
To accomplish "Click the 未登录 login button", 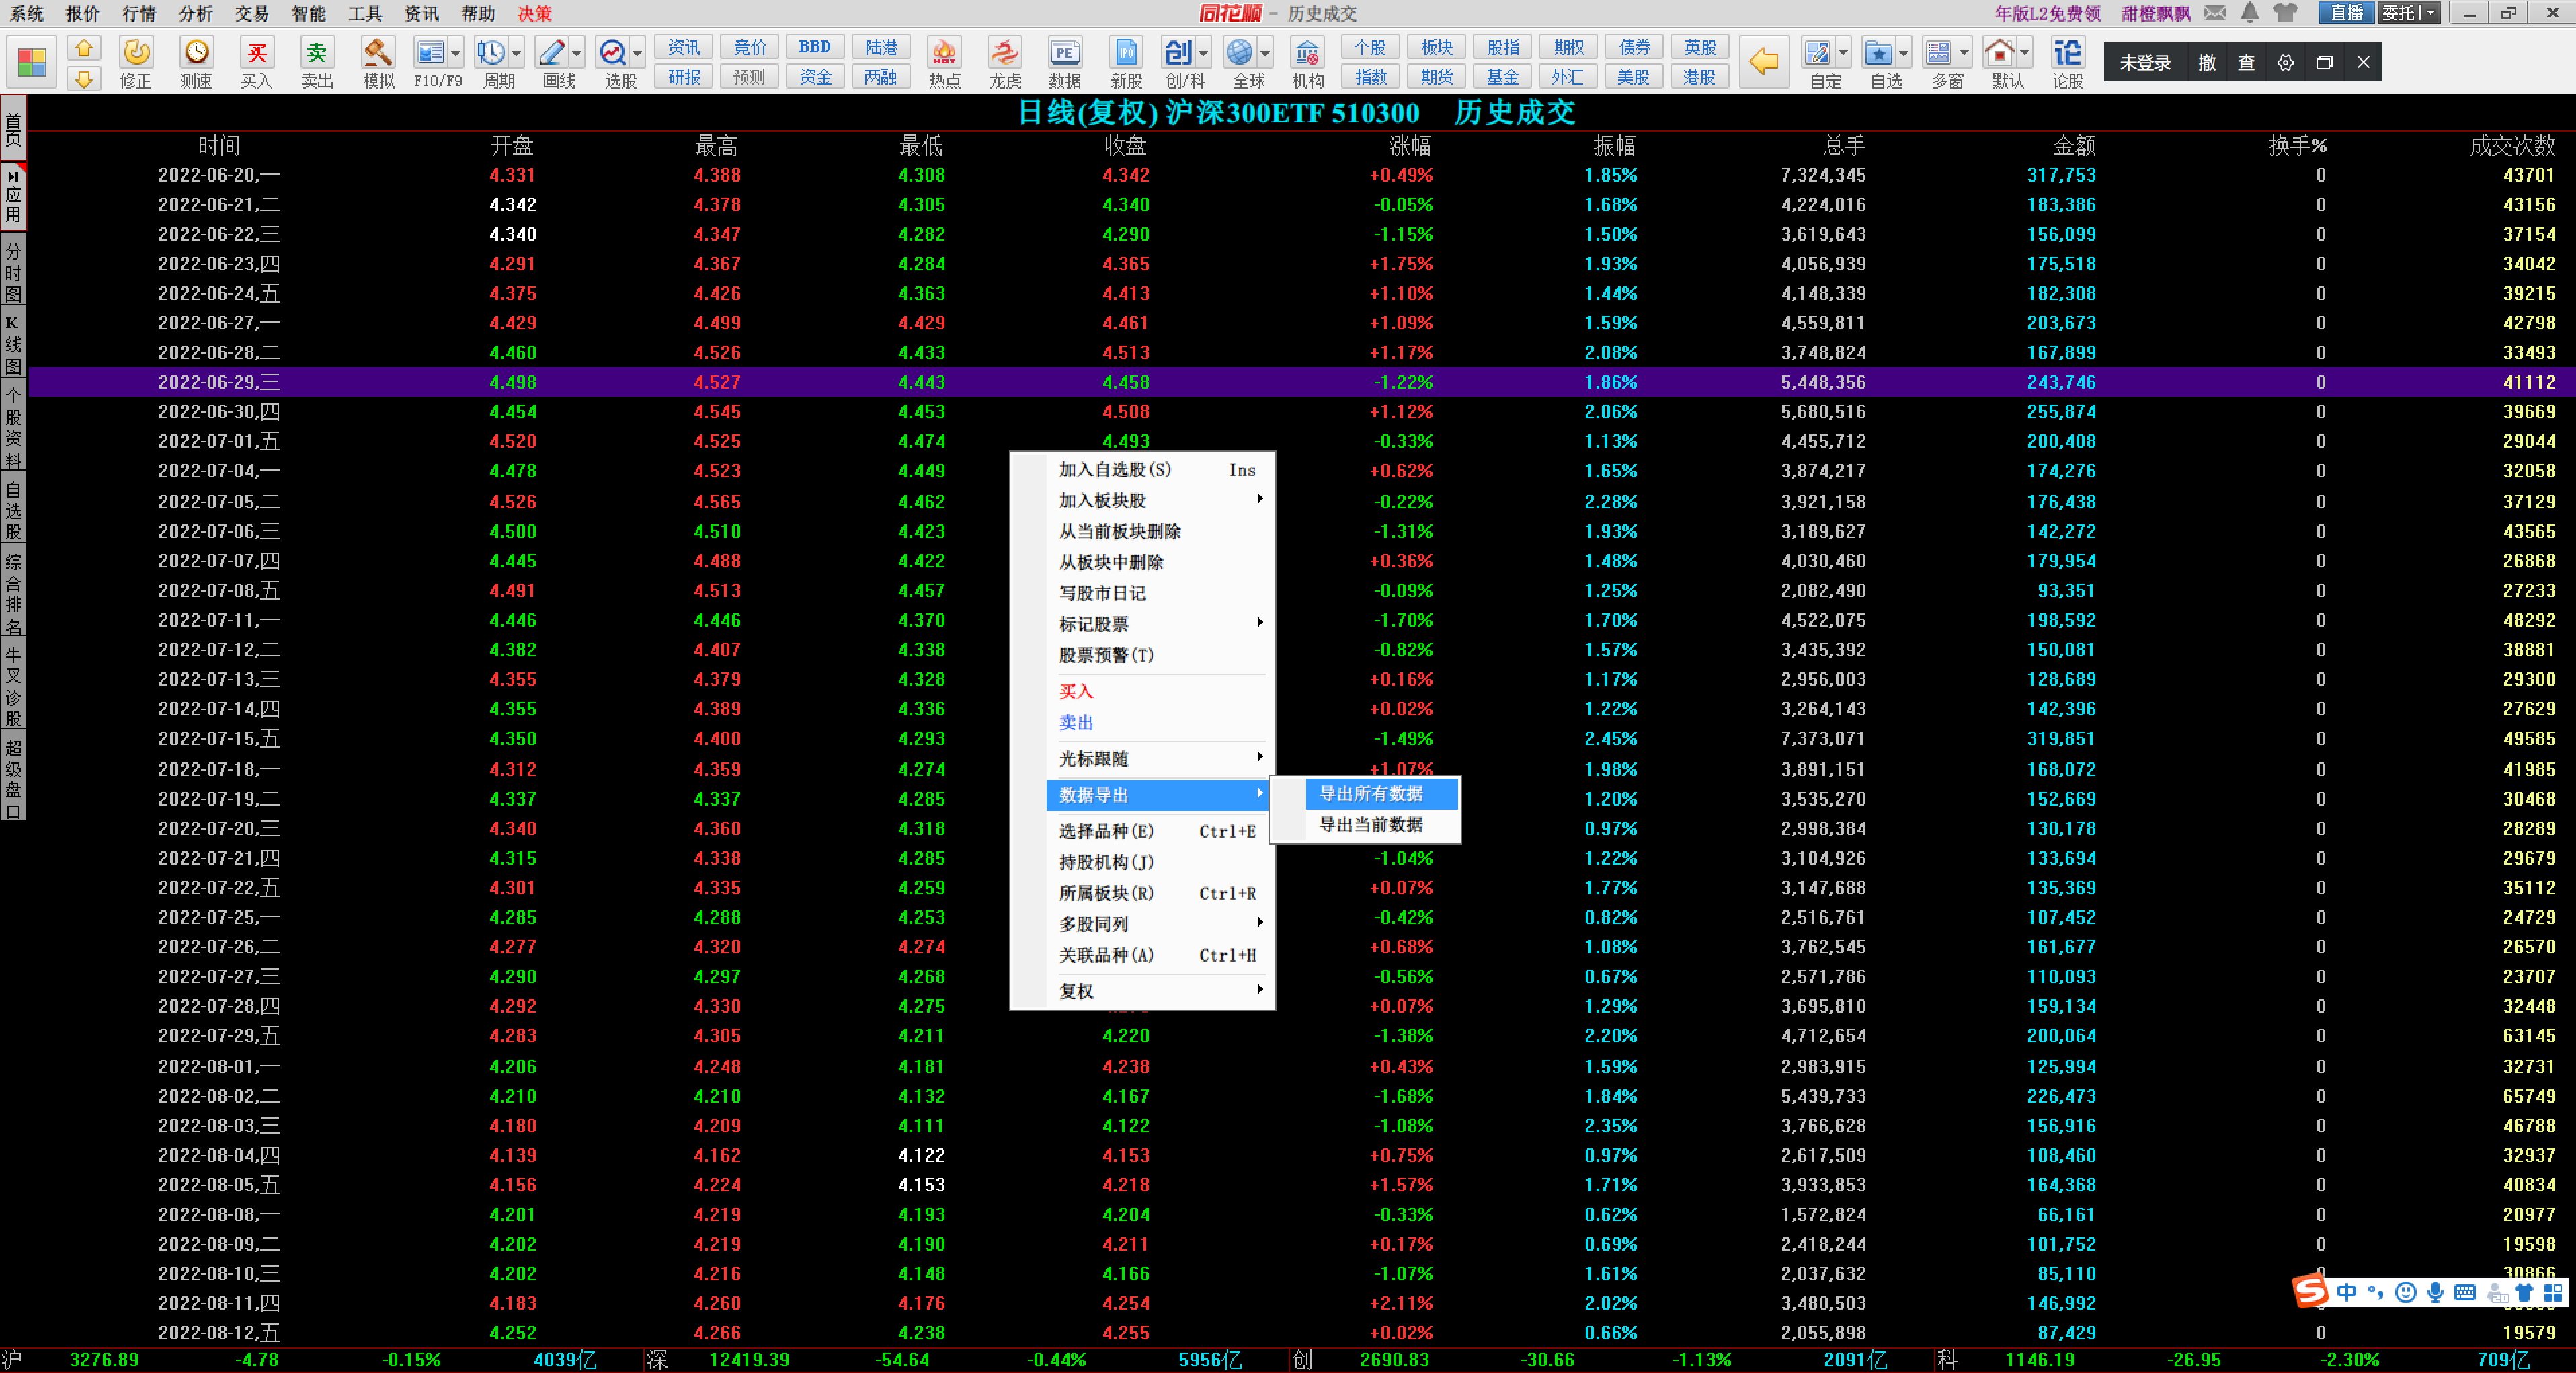I will [x=2144, y=63].
